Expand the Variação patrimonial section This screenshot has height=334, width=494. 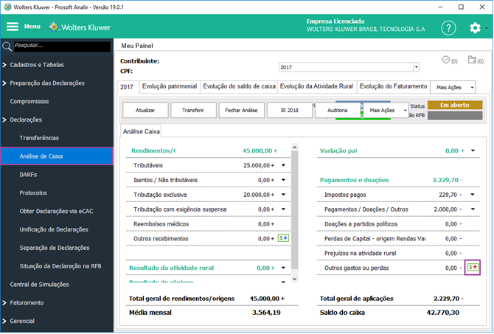473,150
